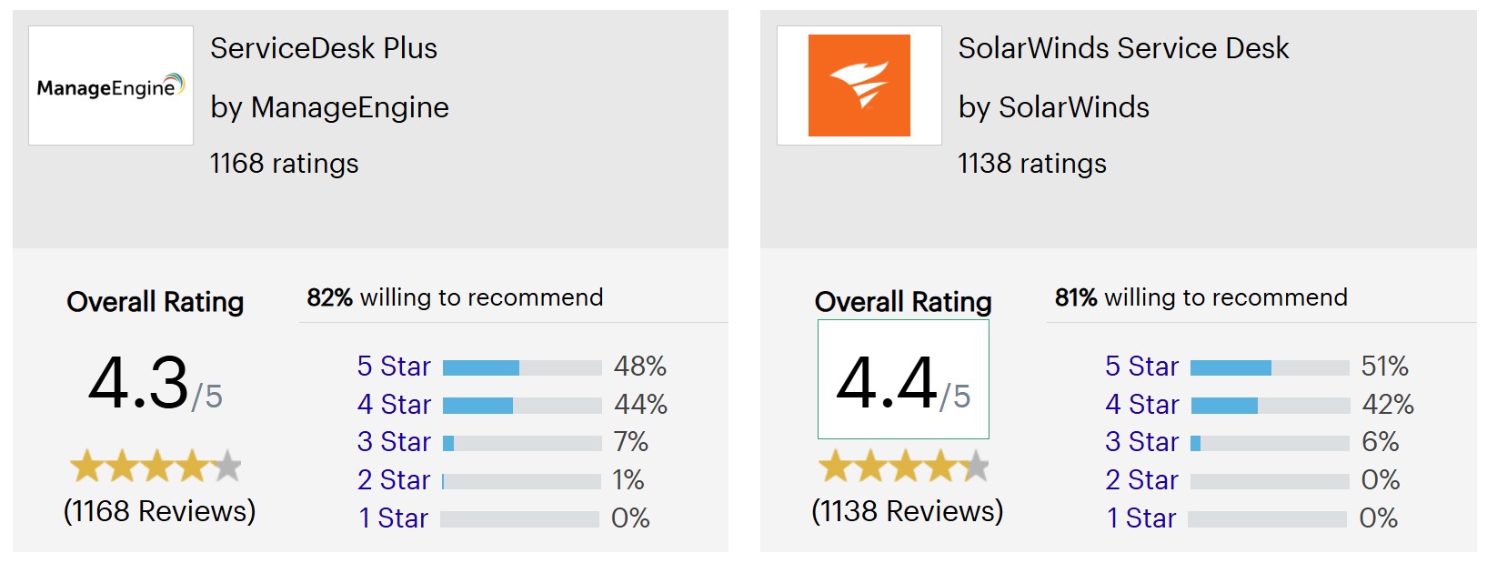Image resolution: width=1487 pixels, height=563 pixels.
Task: Select 5 Star filter for SolarWinds
Action: tap(1142, 367)
